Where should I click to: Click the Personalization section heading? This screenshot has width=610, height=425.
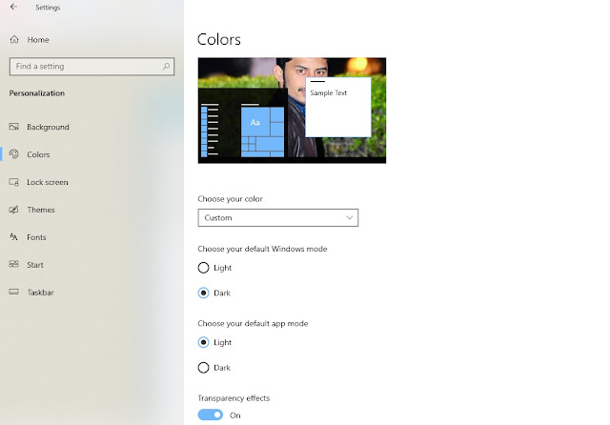point(37,93)
